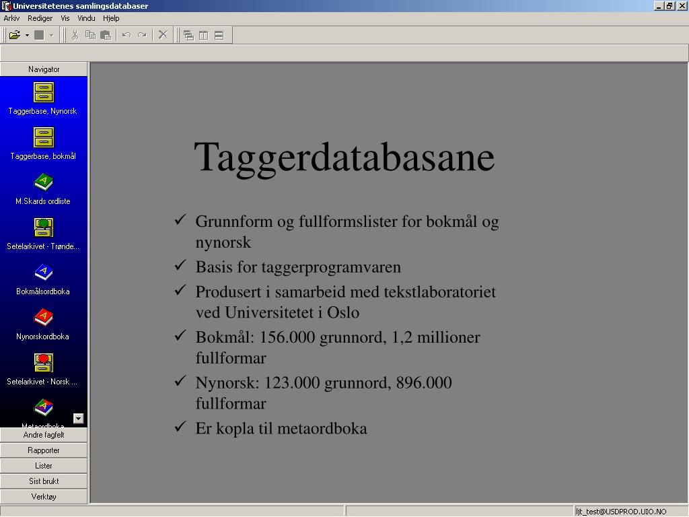Click the Bokmålsordboka label
689x517 pixels.
click(x=42, y=291)
